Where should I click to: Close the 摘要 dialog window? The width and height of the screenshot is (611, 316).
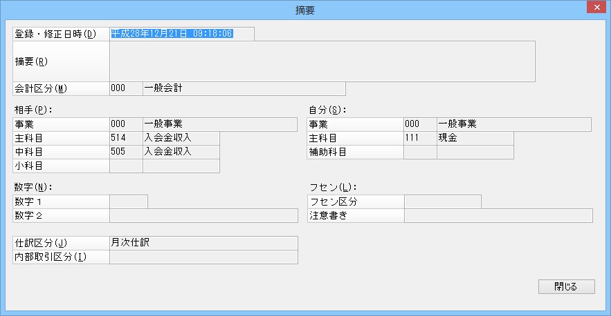[x=594, y=8]
